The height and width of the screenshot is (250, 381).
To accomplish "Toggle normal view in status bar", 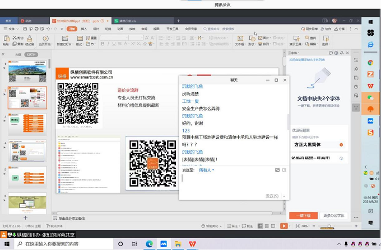I will [x=260, y=226].
